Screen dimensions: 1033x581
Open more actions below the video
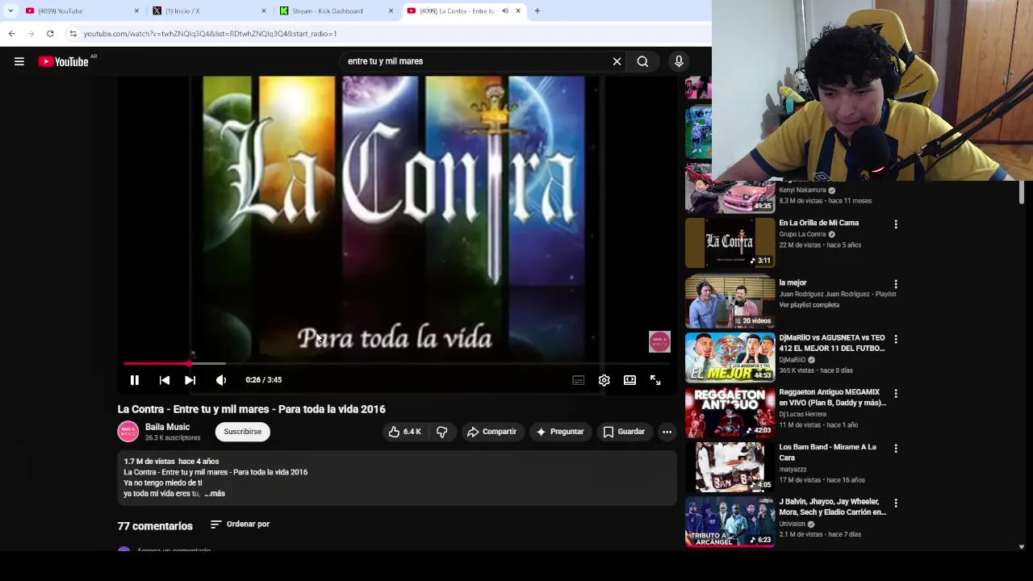coord(667,432)
